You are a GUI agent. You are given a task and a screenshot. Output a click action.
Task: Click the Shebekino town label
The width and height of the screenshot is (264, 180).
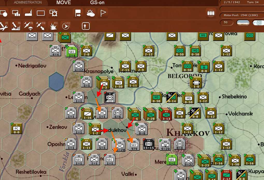coord(234,96)
